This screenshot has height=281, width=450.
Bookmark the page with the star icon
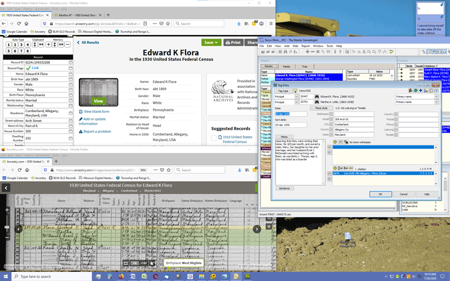(168, 23)
